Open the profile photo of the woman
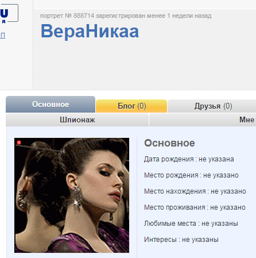The width and height of the screenshot is (256, 258). [72, 195]
